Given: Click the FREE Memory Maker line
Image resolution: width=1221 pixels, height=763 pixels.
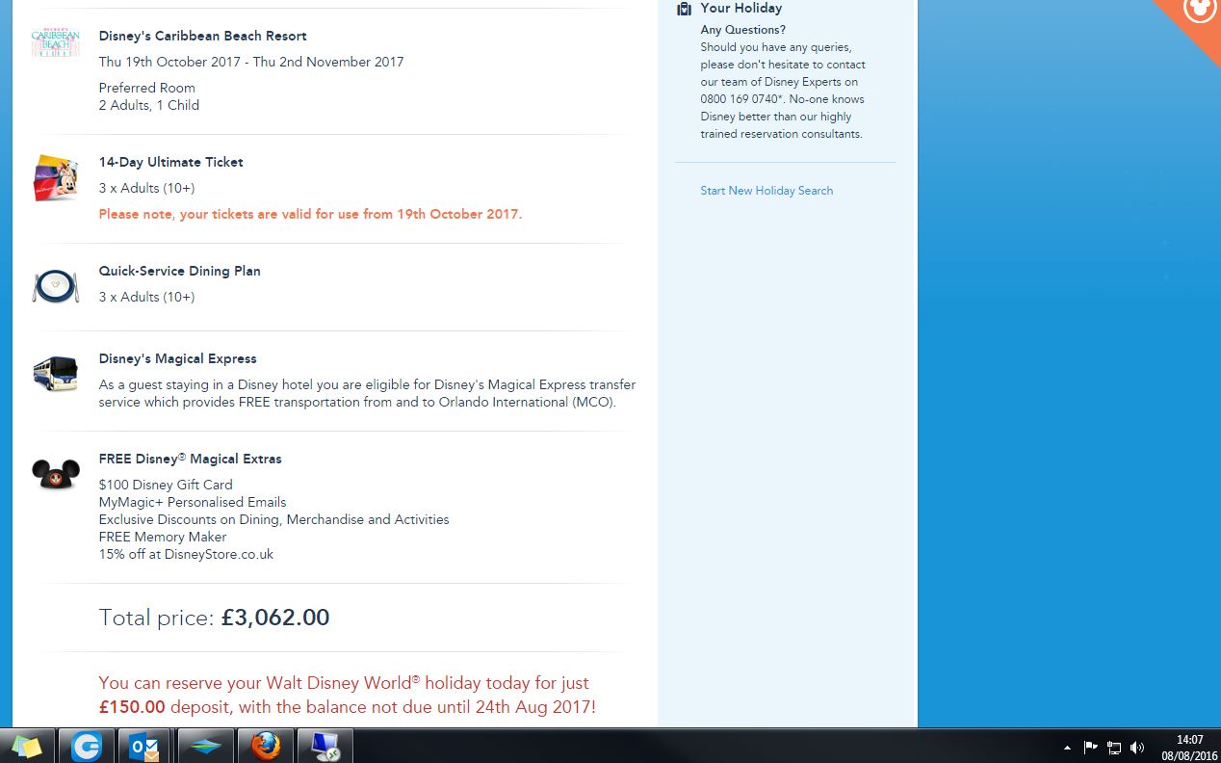Looking at the screenshot, I should click(x=163, y=537).
